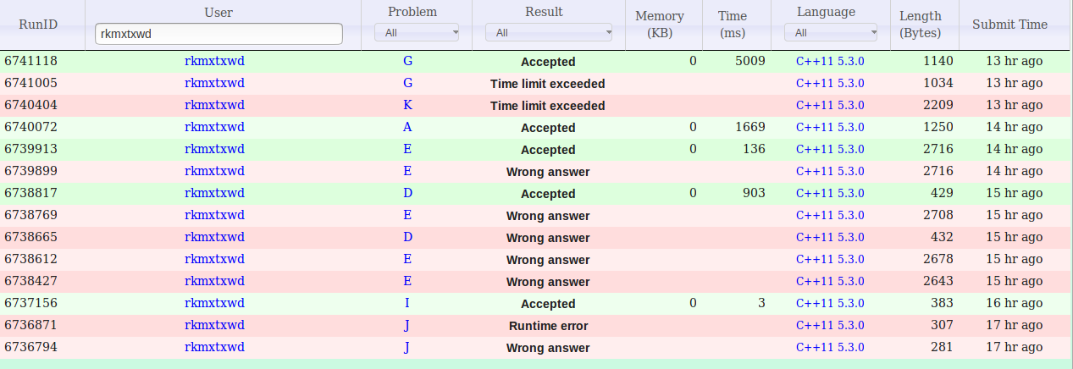Open problem A link in run 6740072
Viewport: 1073px width, 369px height.
pos(407,127)
